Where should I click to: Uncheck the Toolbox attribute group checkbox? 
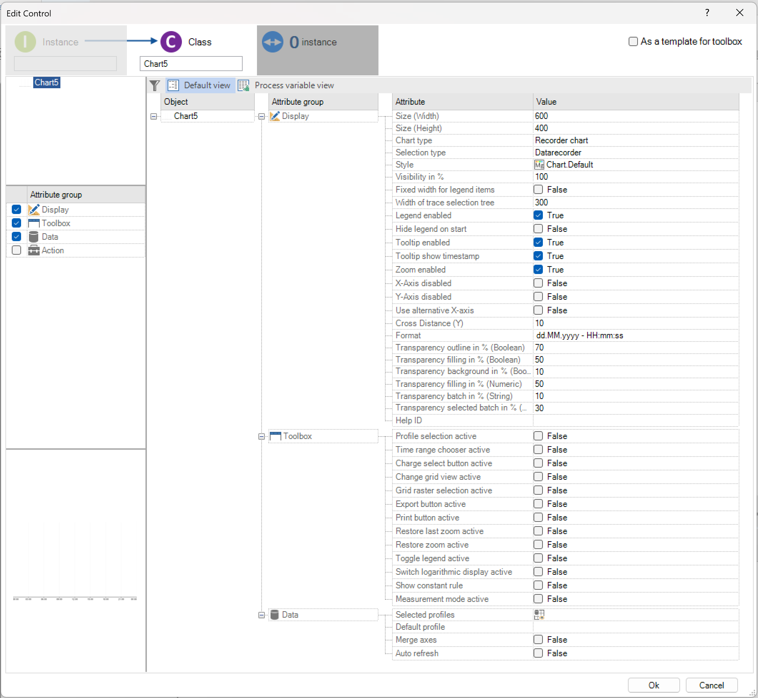(x=16, y=223)
